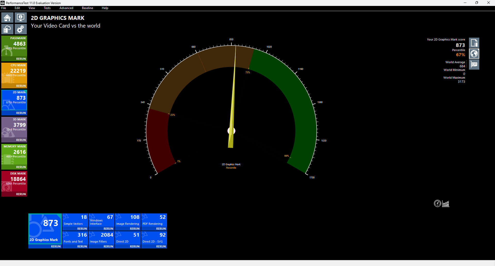Click the orange 67% percentile value
The width and height of the screenshot is (495, 266).
pyautogui.click(x=460, y=55)
